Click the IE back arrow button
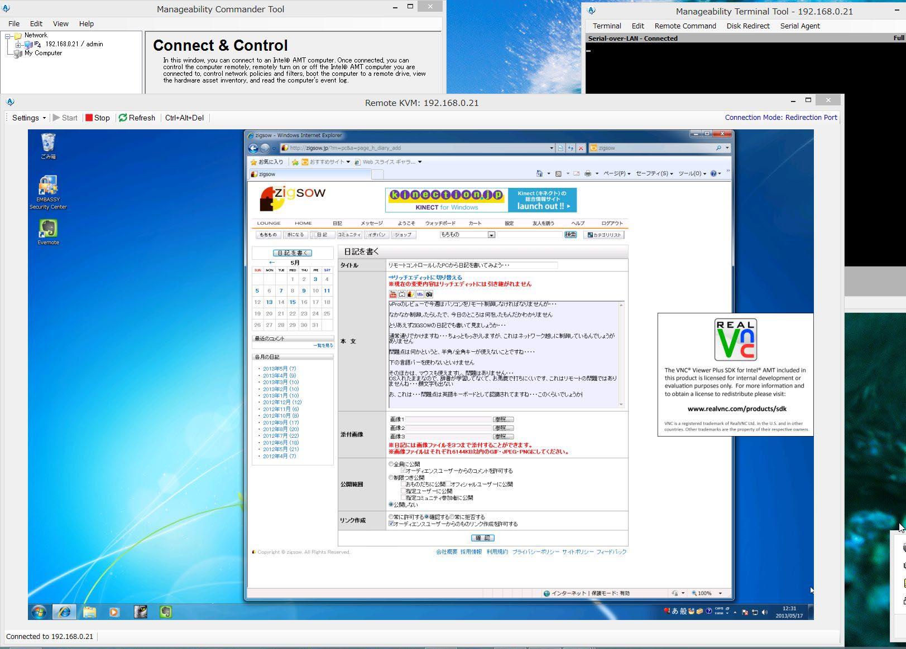This screenshot has height=649, width=906. coord(253,148)
